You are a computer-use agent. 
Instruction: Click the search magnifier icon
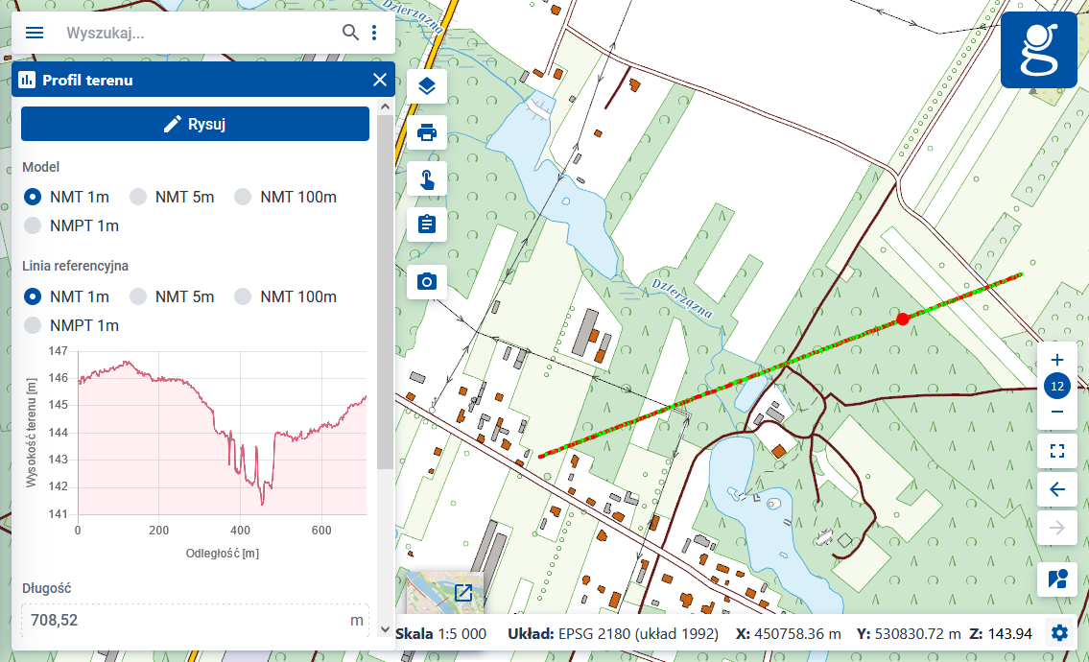(351, 33)
